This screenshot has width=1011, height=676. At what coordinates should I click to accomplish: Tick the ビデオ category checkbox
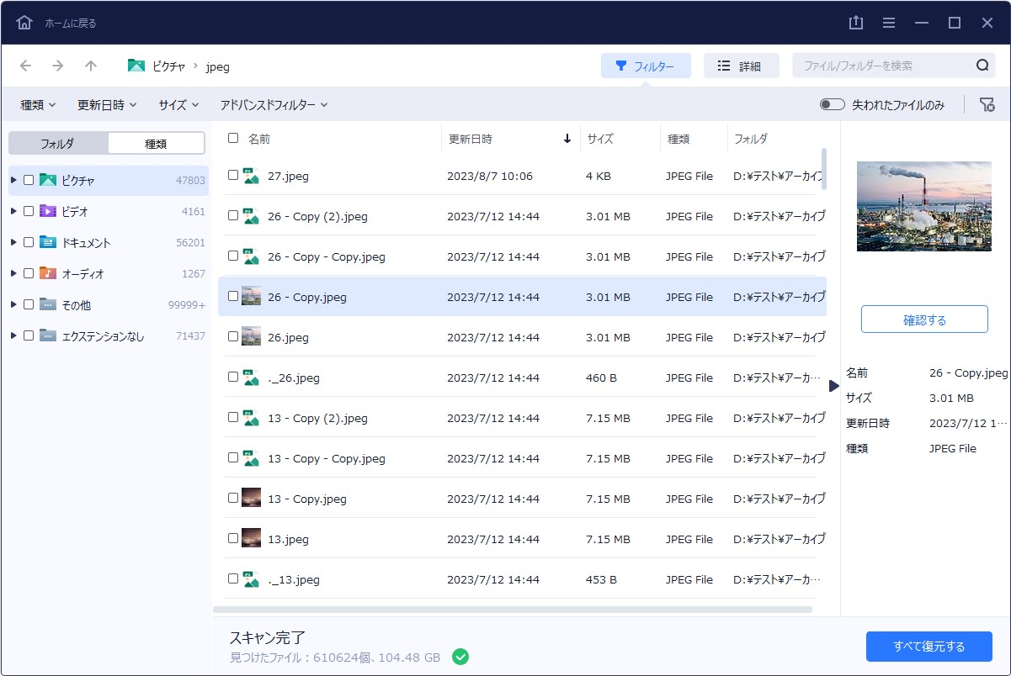point(29,211)
